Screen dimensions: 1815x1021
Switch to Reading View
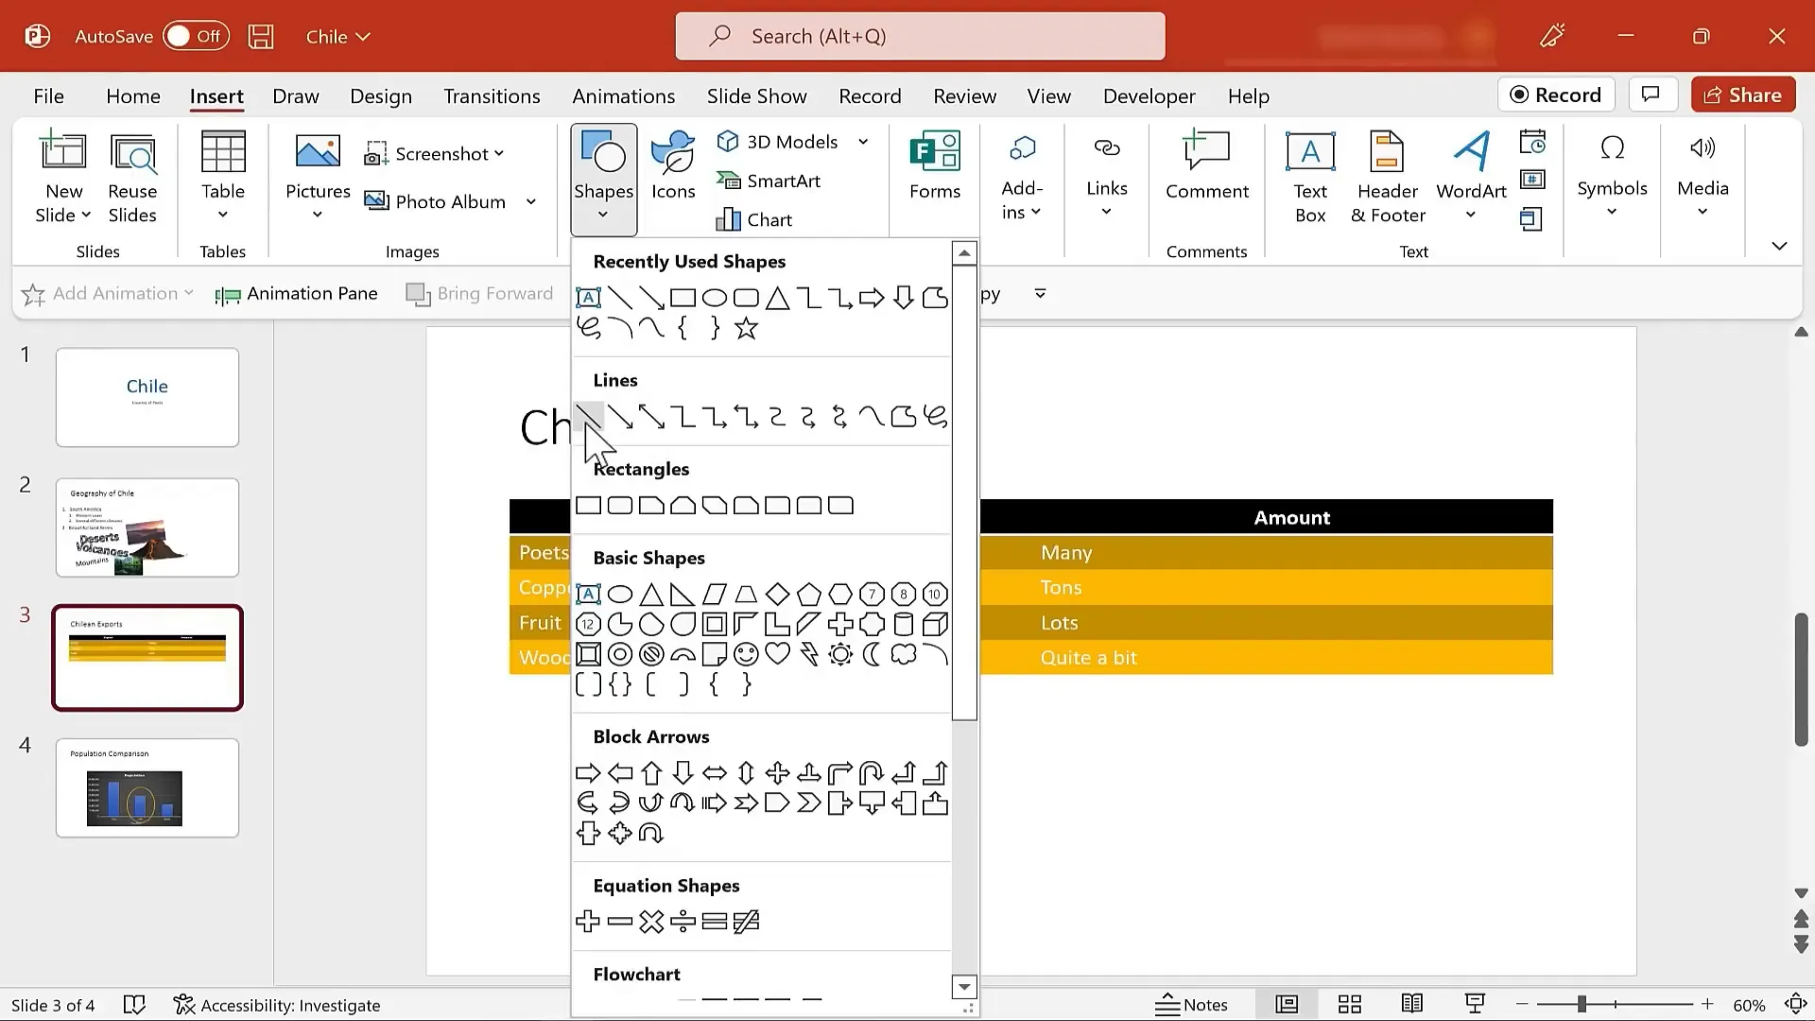tap(1412, 1004)
